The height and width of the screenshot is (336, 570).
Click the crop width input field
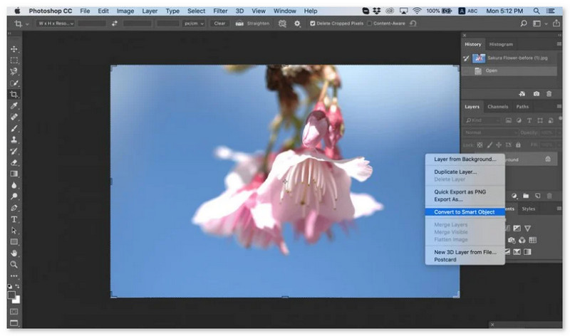point(92,23)
